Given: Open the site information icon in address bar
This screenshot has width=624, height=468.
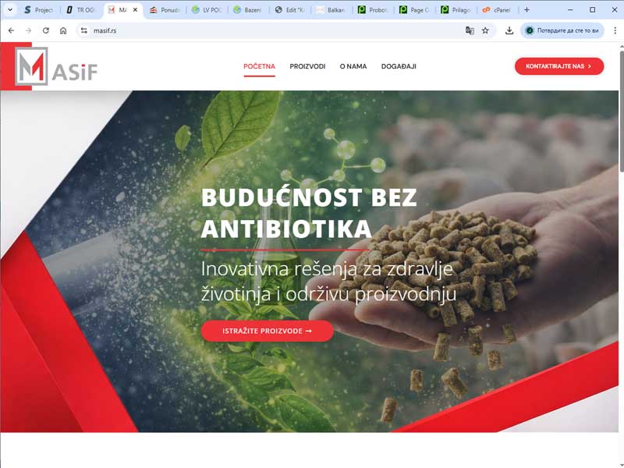Looking at the screenshot, I should (x=83, y=30).
